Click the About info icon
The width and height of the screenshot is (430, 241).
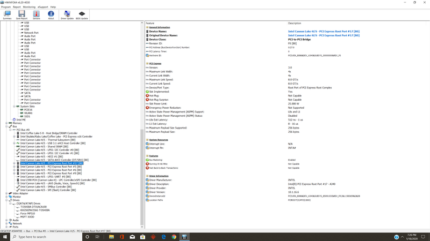click(x=51, y=15)
